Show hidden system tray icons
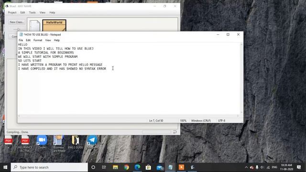 [x=246, y=167]
